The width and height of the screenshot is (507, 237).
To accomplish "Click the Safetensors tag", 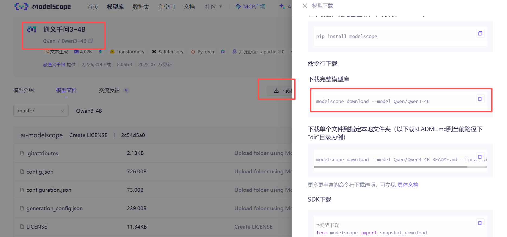I will tap(167, 52).
